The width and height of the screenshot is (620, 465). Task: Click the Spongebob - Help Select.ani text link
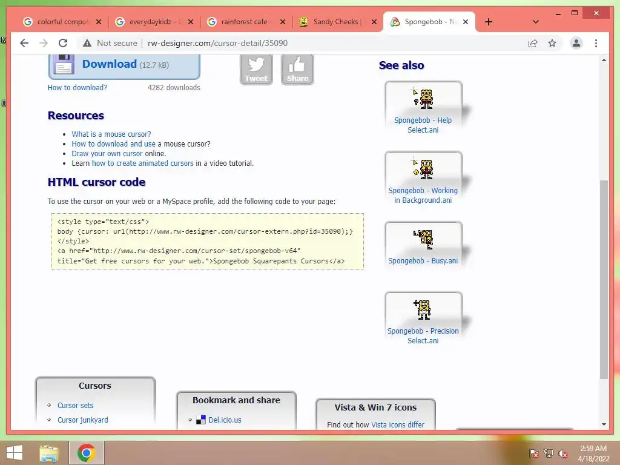tap(423, 125)
